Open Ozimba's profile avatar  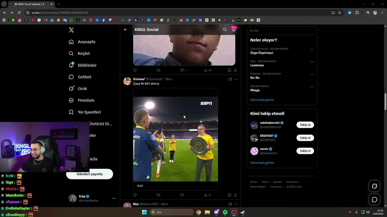tap(127, 81)
